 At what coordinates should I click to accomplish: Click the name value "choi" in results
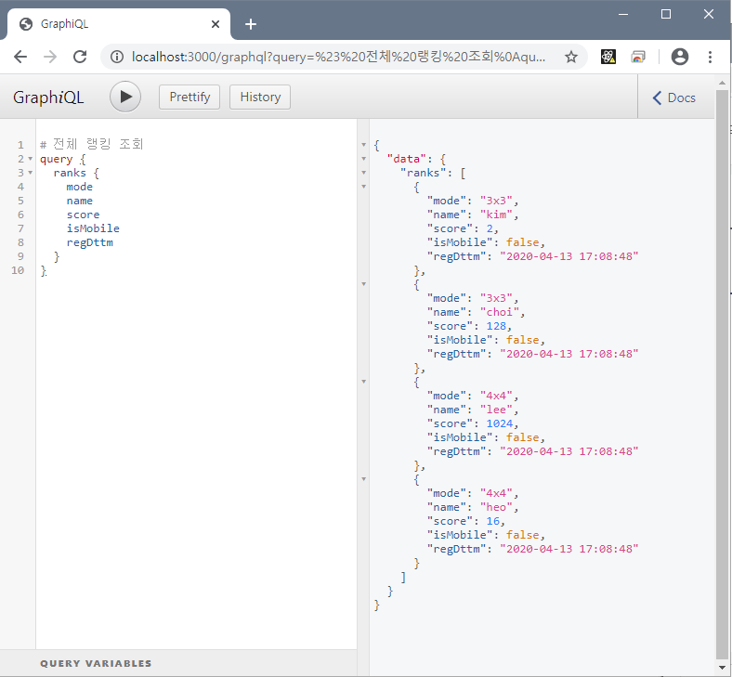[500, 312]
